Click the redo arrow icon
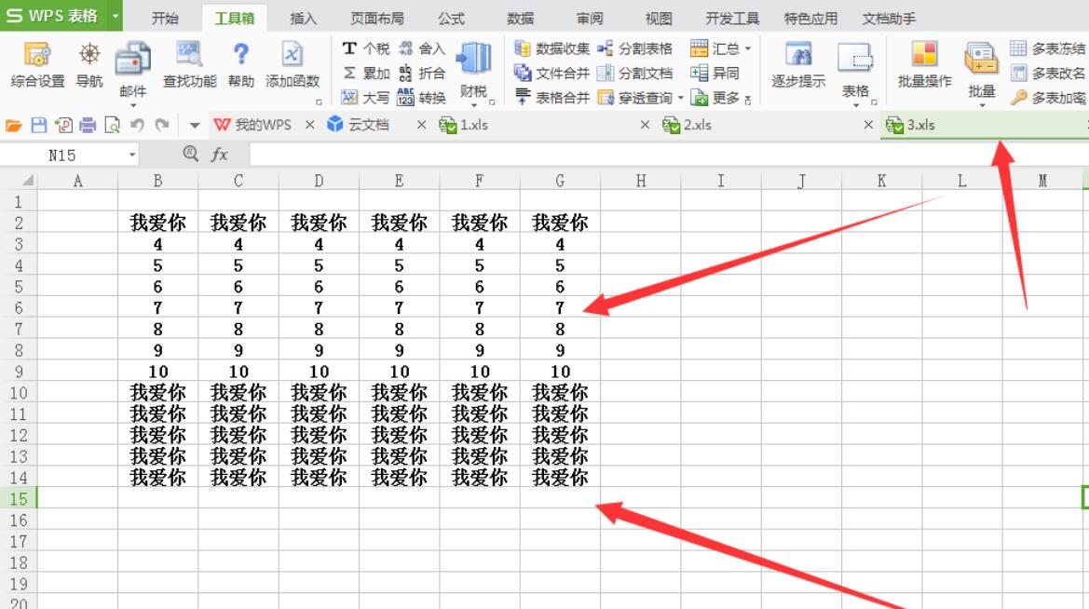 (162, 126)
